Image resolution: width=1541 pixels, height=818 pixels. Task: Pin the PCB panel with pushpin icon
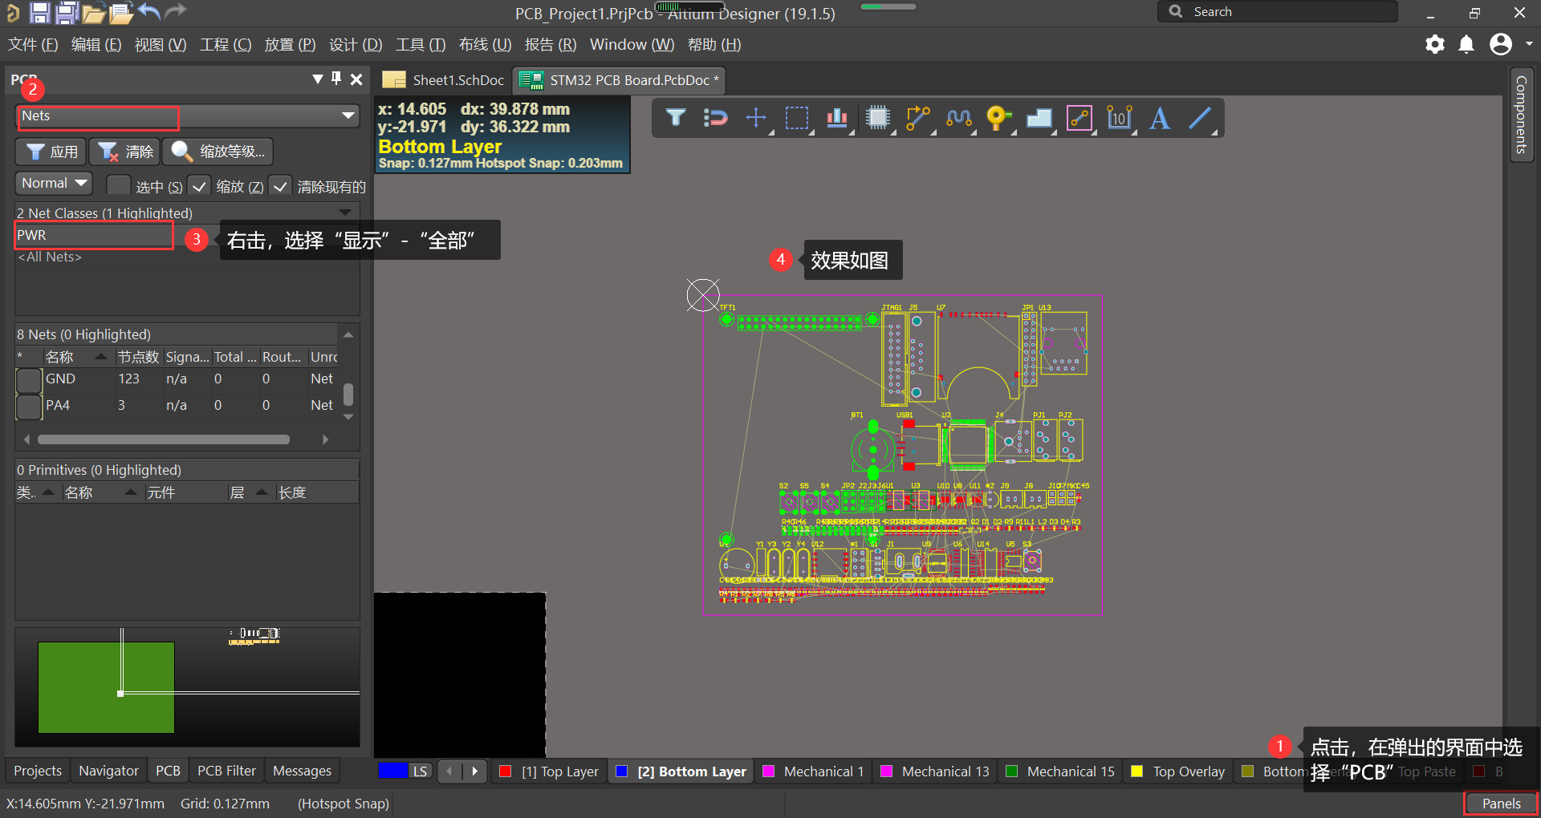tap(336, 79)
